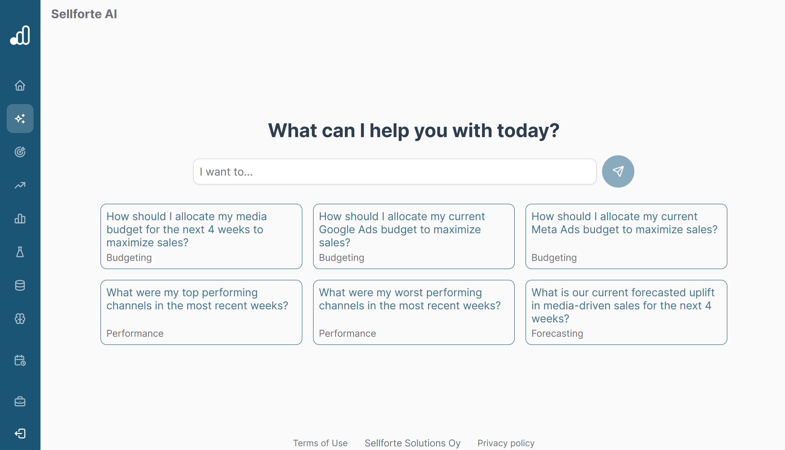
Task: Open the briefcase icon in sidebar
Action: click(20, 402)
